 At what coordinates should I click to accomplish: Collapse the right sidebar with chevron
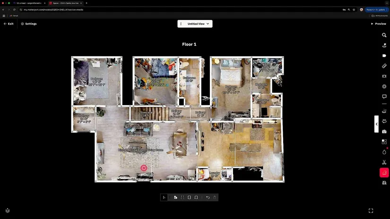tap(376, 124)
